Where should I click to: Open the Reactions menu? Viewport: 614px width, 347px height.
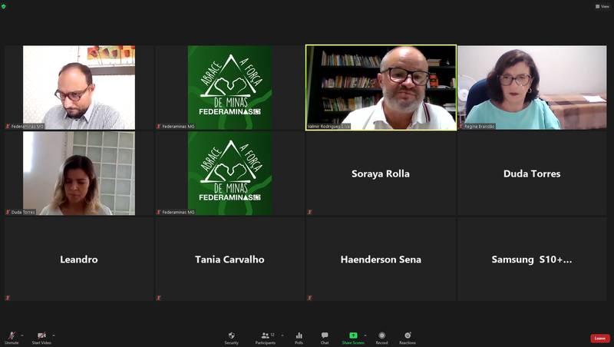click(x=407, y=336)
